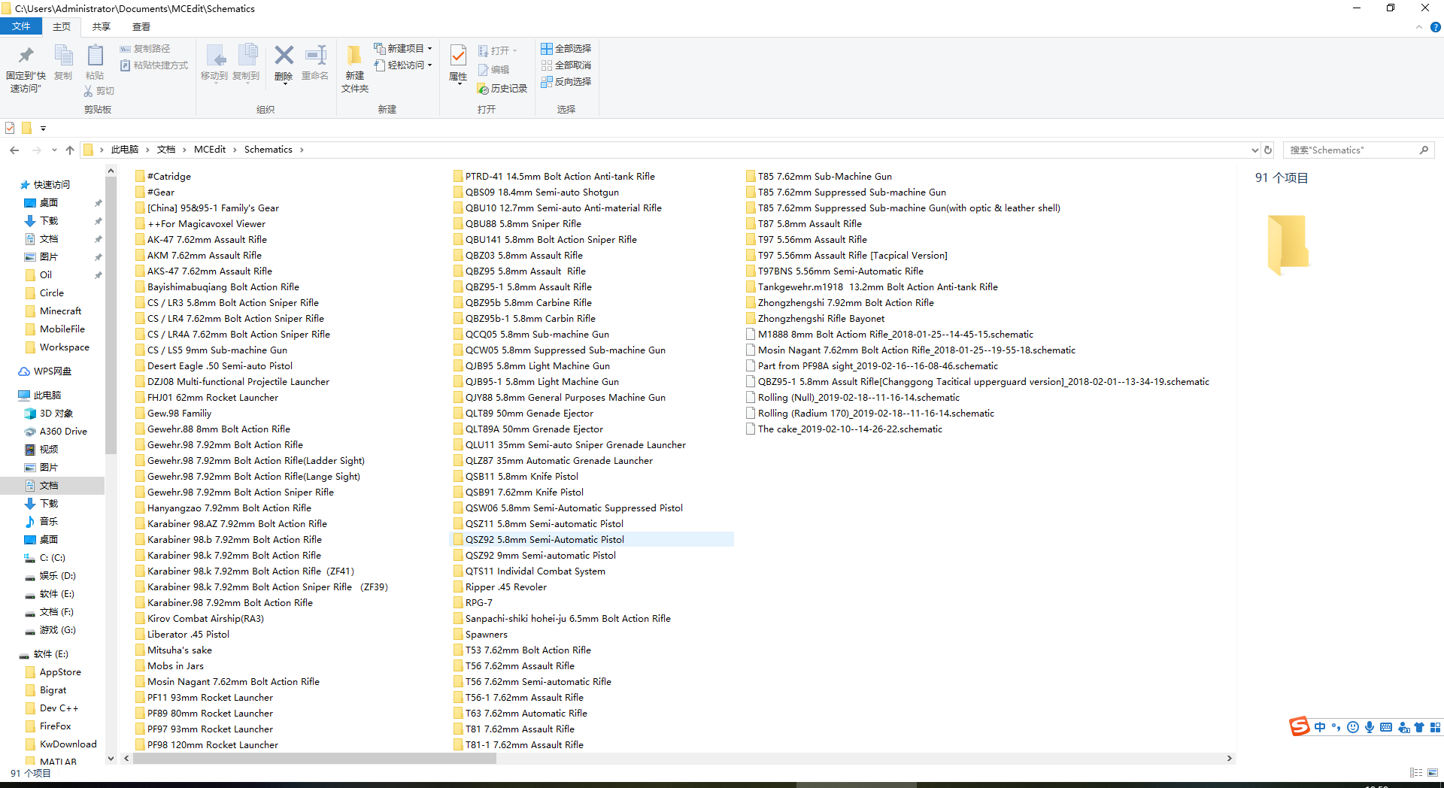The image size is (1444, 788).
Task: Open History (历史记录) from the ribbon
Action: point(502,89)
